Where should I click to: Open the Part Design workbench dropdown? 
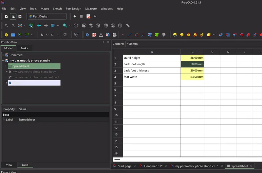tap(47, 16)
